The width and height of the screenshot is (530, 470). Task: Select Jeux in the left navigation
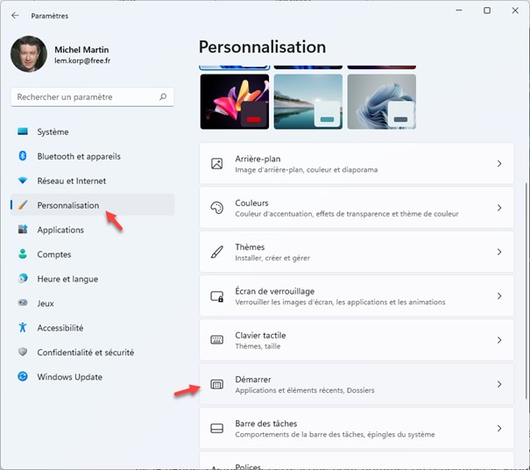[46, 303]
